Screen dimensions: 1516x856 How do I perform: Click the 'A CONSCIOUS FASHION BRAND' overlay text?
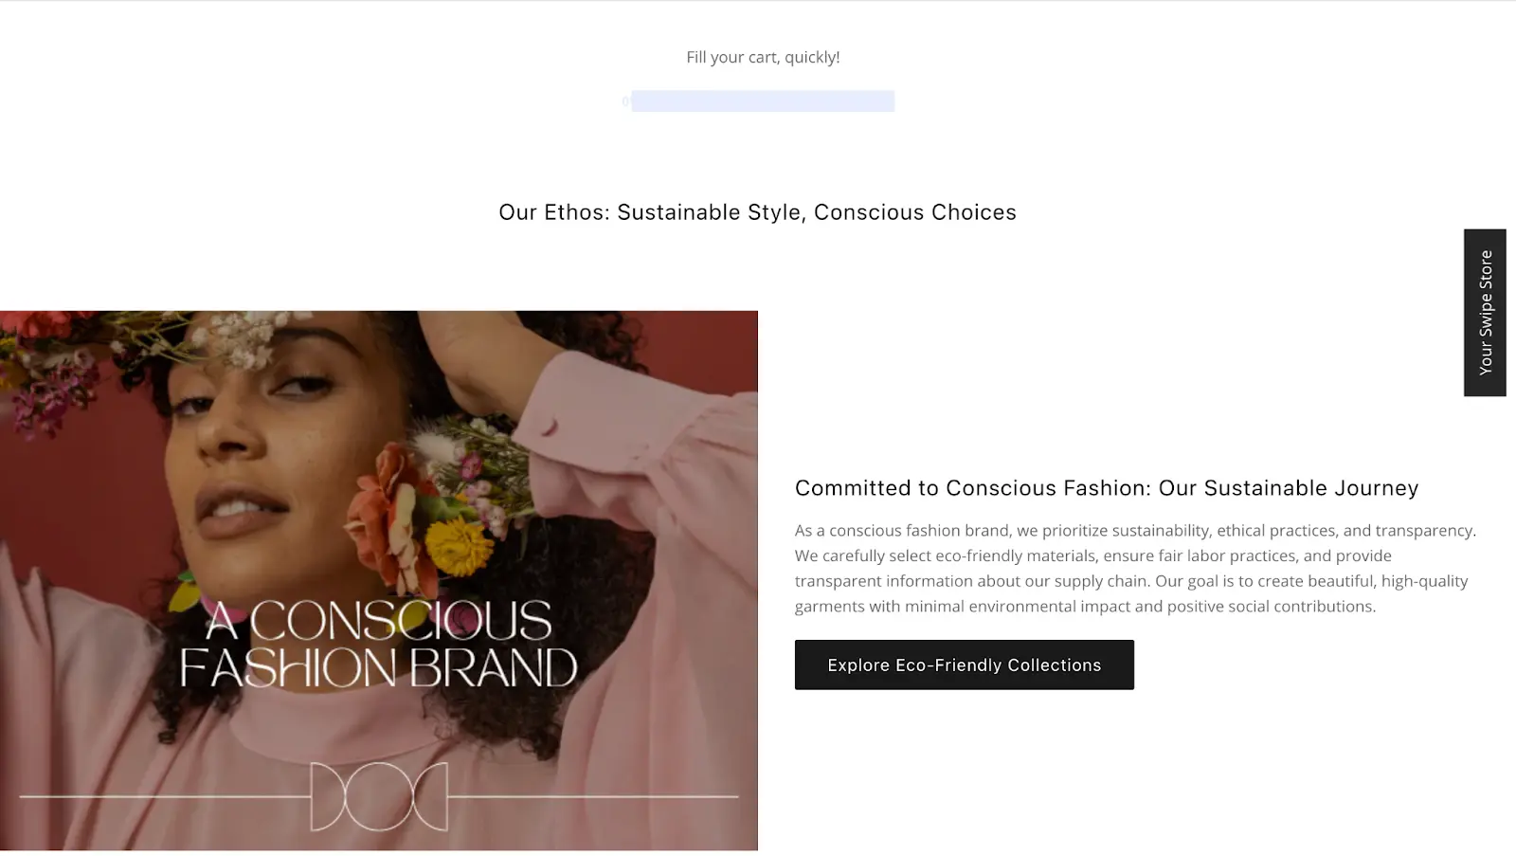(x=379, y=645)
